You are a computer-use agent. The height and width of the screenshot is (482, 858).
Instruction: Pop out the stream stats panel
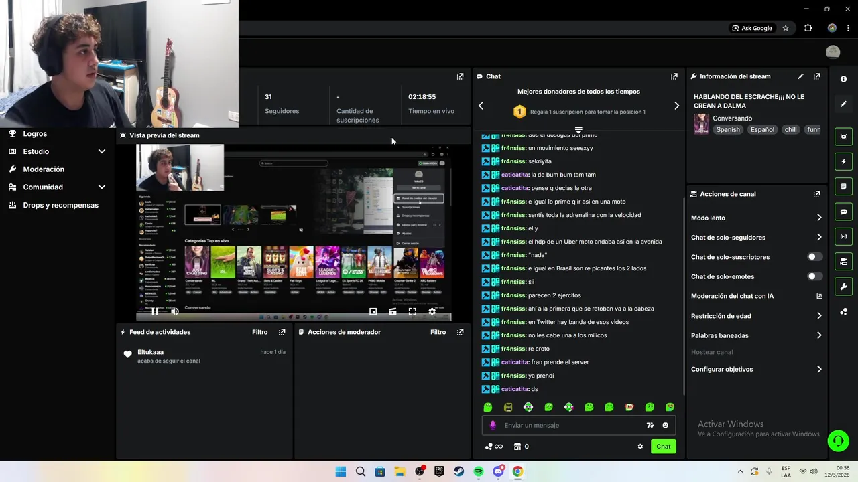coord(460,76)
